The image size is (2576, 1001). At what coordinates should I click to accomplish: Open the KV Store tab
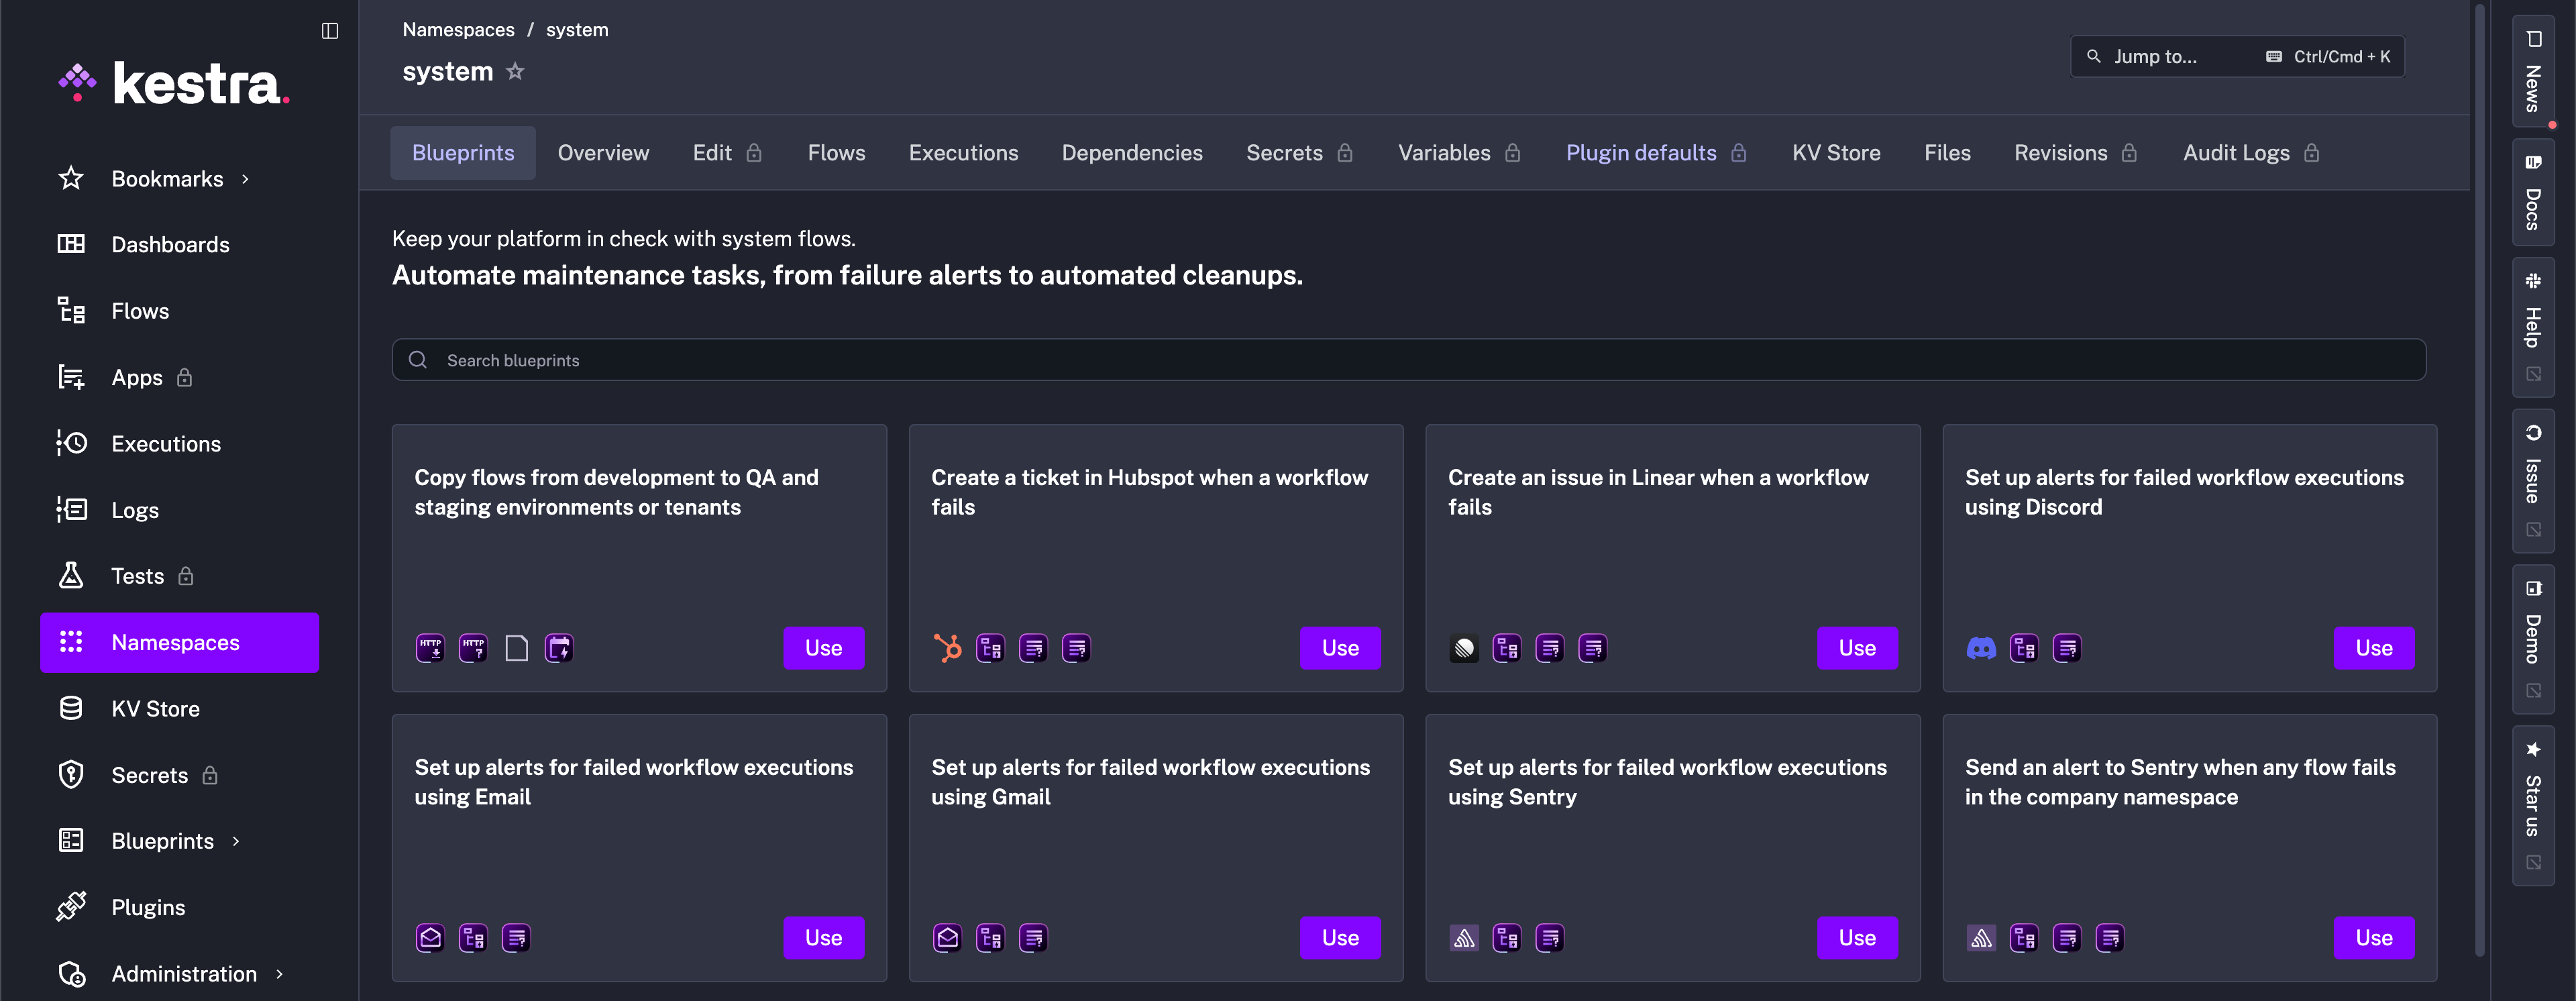point(1835,153)
